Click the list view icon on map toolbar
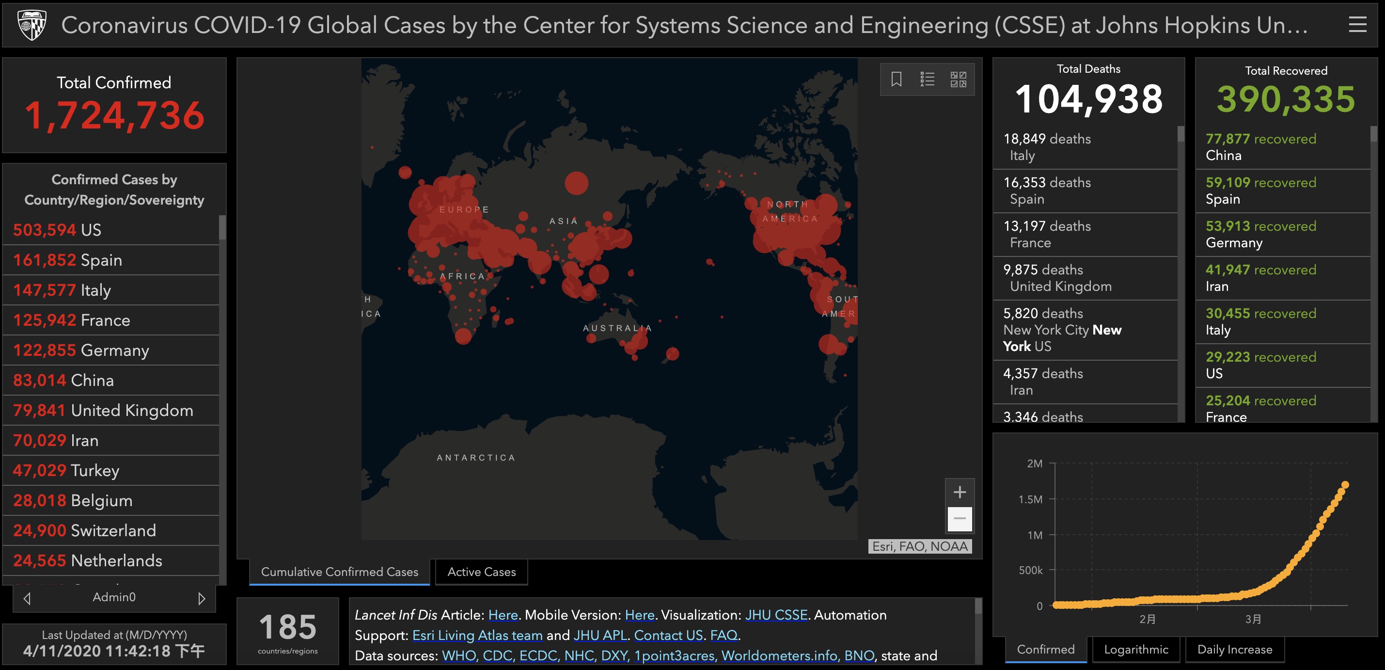This screenshot has height=670, width=1385. click(x=928, y=79)
